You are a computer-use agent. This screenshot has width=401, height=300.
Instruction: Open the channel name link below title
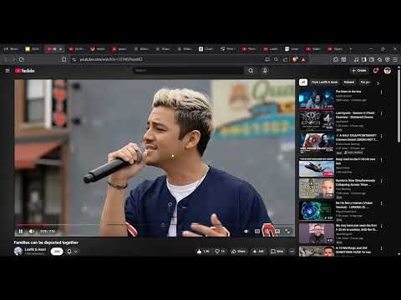coord(35,249)
